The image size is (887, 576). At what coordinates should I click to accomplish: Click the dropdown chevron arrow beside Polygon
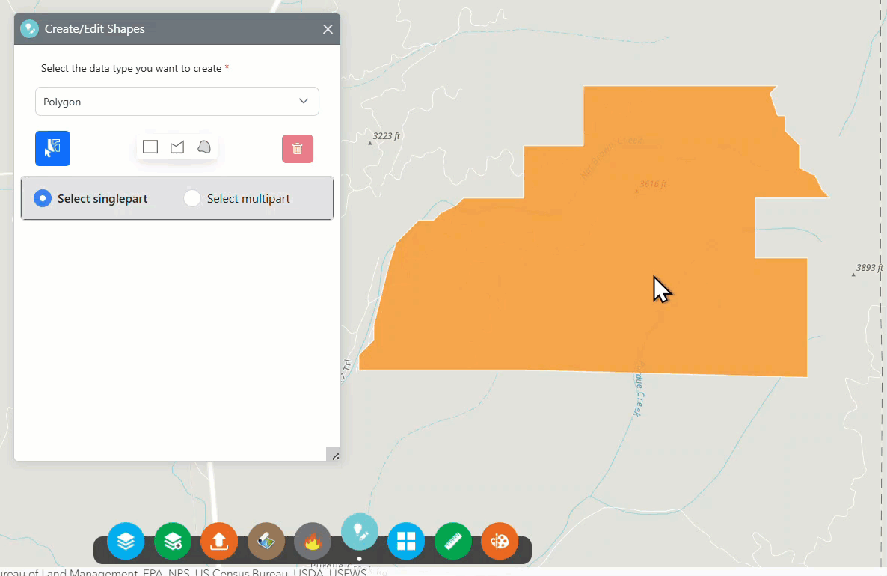pos(304,101)
